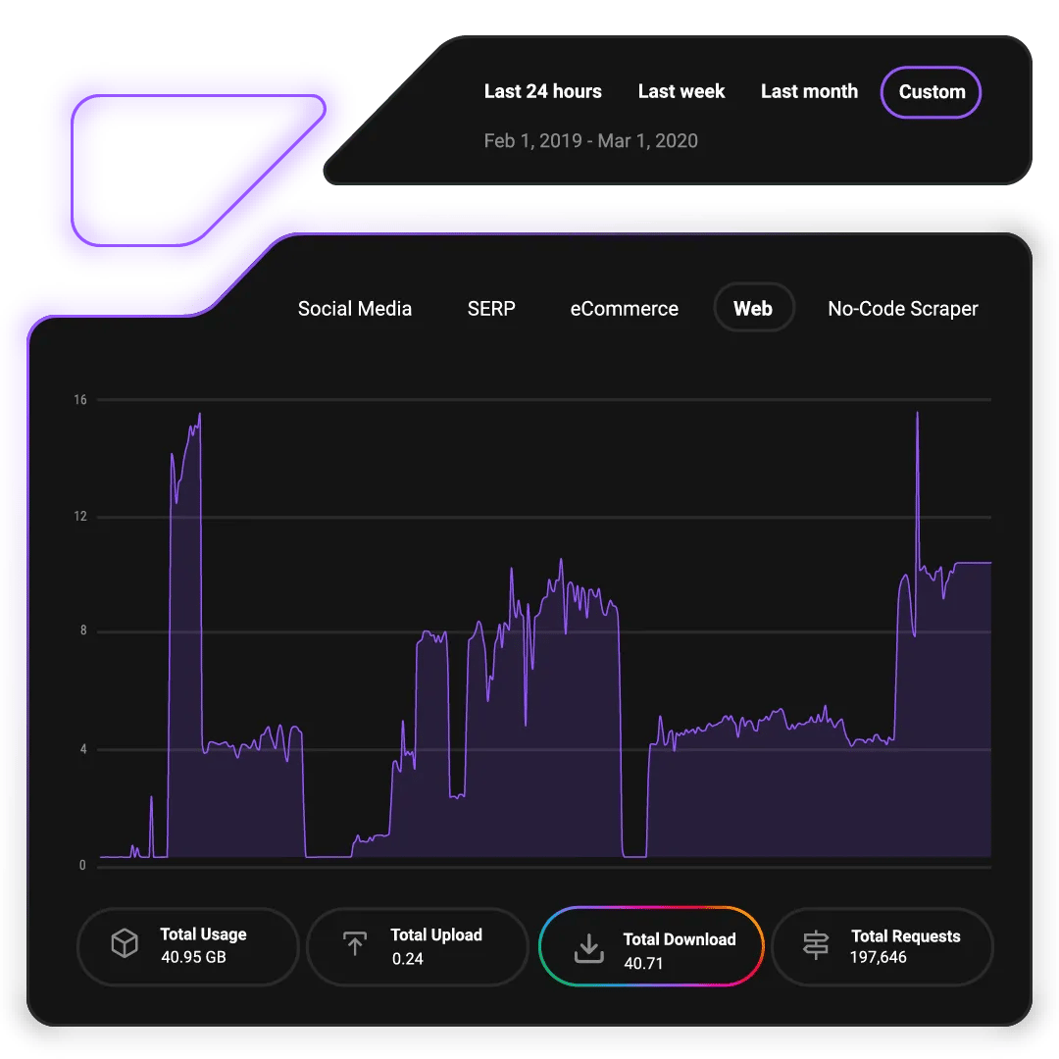
Task: Open the eCommerce tab
Action: 624,309
